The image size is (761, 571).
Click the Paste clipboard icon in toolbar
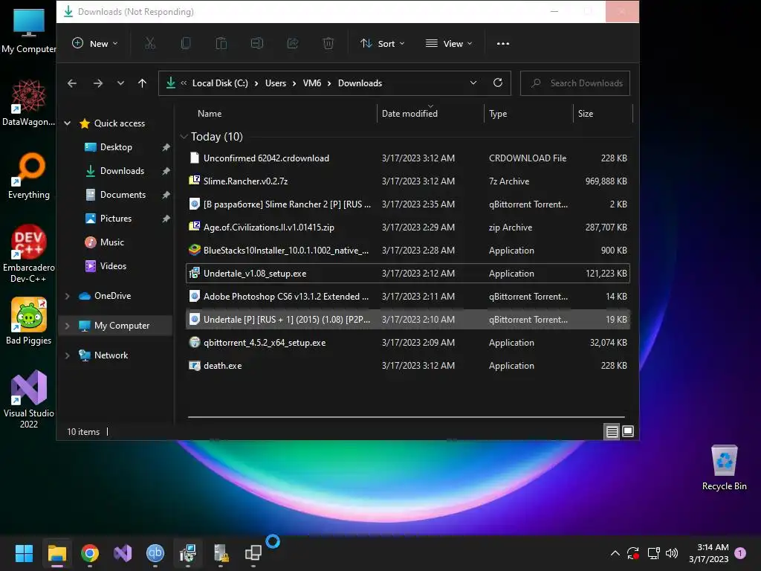[x=221, y=44]
